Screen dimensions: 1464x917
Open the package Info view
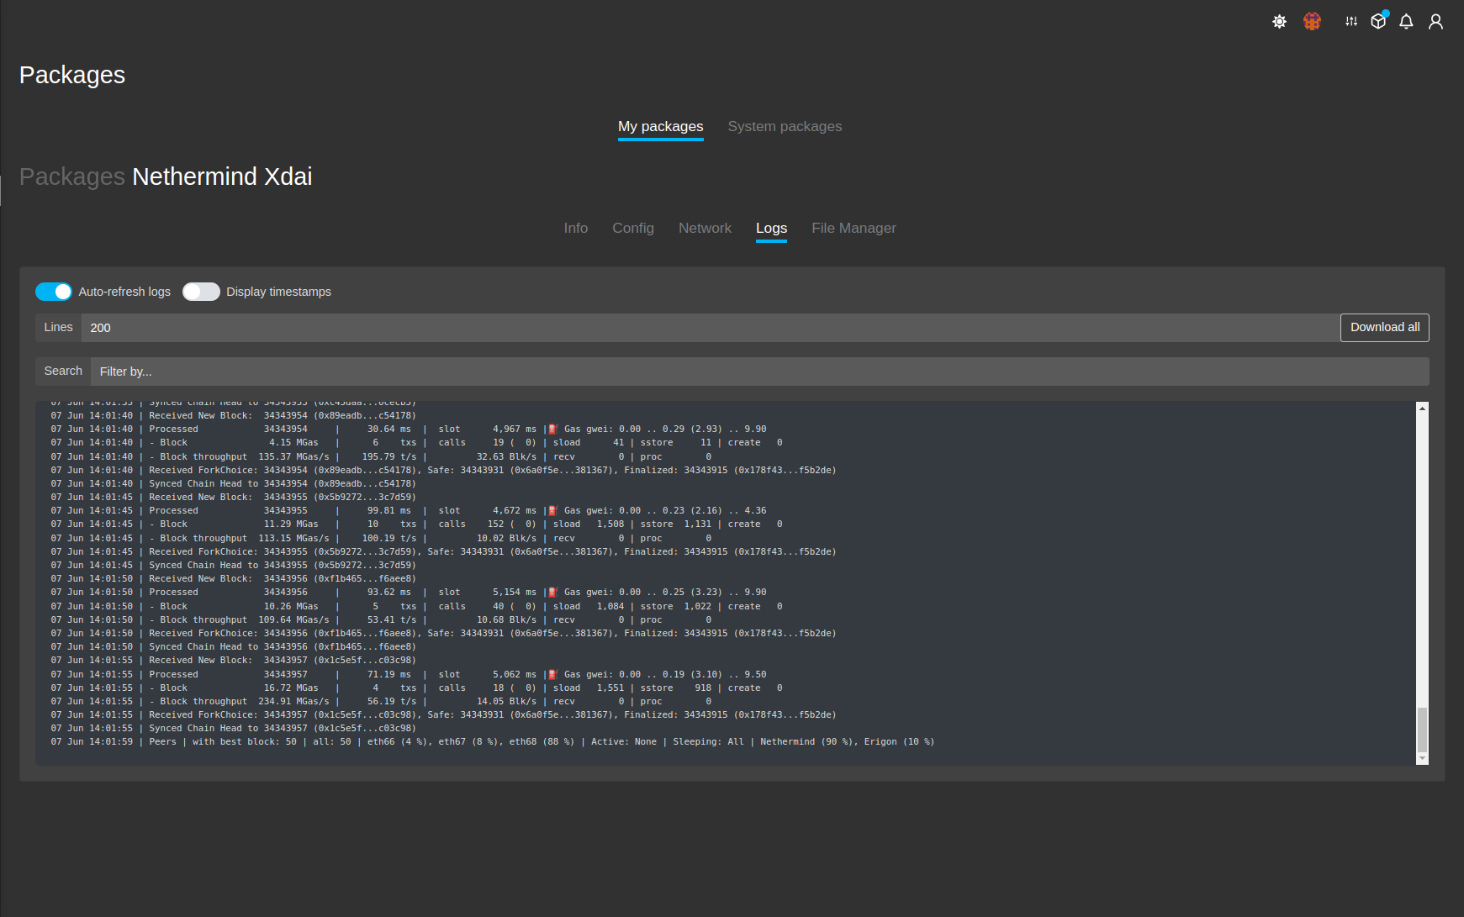[x=575, y=228]
